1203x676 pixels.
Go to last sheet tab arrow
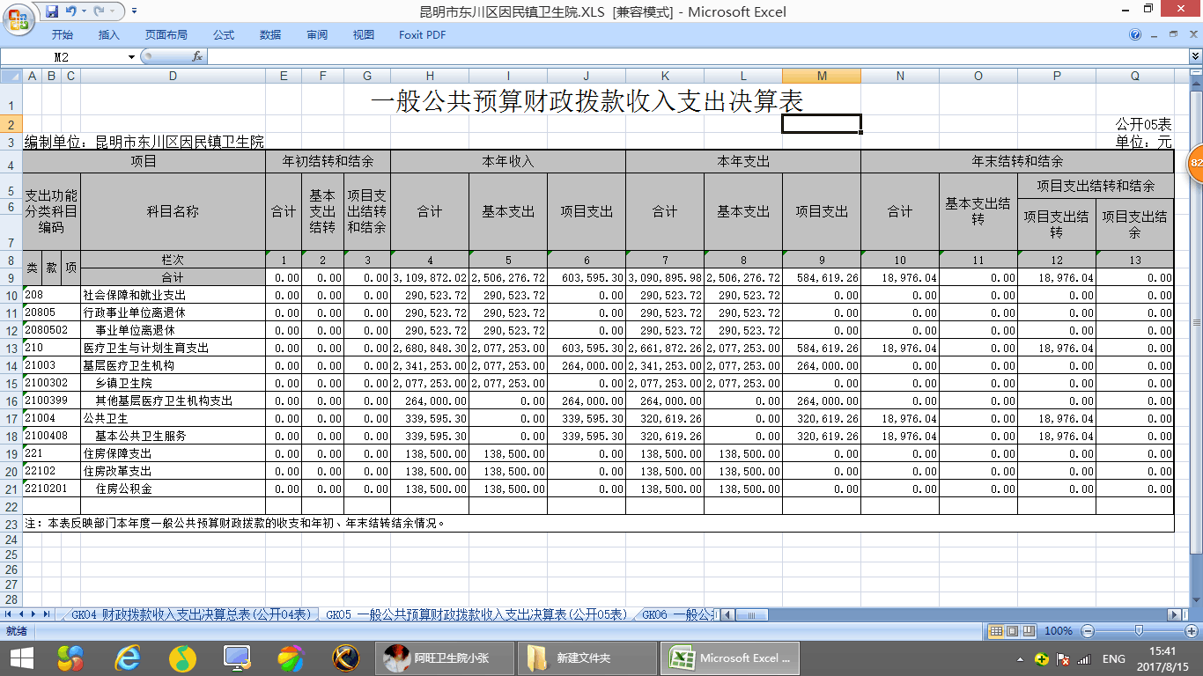click(47, 614)
